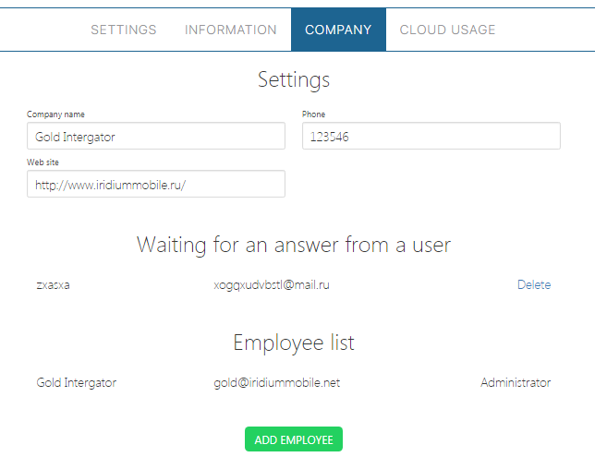Open the Information tab

pyautogui.click(x=230, y=30)
